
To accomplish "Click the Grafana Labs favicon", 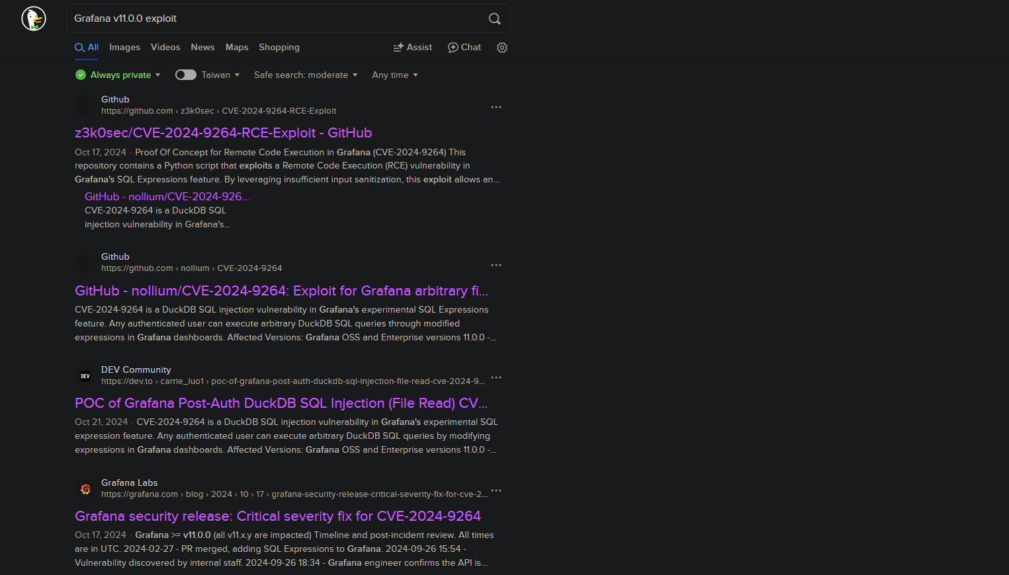I will click(85, 489).
